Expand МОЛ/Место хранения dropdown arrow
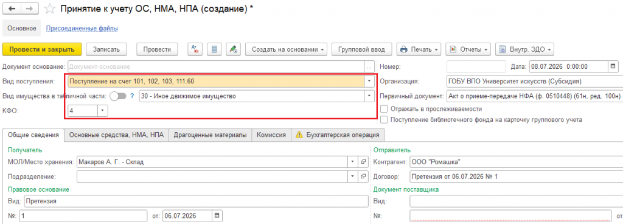 [x=352, y=162]
